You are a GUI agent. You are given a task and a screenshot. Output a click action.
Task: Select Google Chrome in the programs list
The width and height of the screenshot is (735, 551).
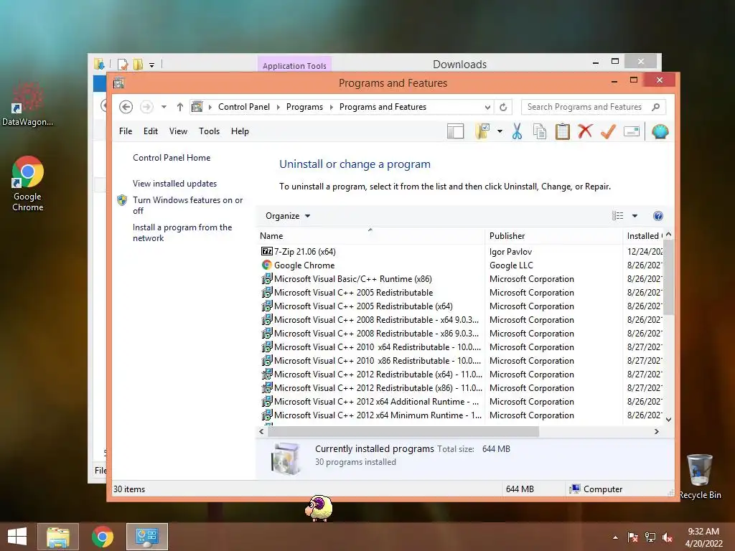(304, 265)
